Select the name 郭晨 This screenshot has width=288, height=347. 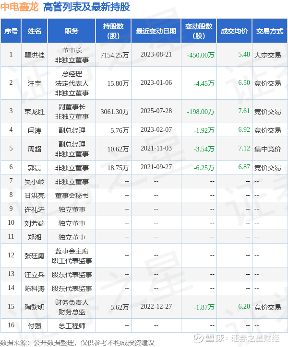pyautogui.click(x=35, y=168)
